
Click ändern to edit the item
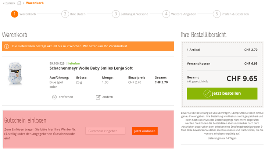(108, 97)
